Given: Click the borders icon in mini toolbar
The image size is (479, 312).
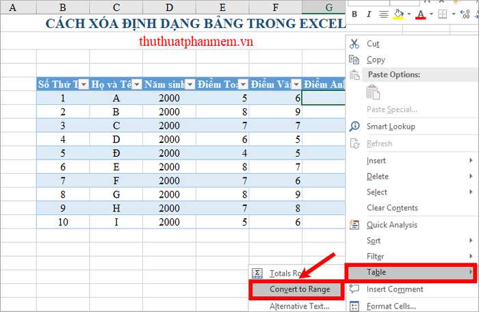Looking at the screenshot, I should [442, 14].
